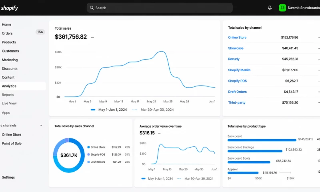The width and height of the screenshot is (320, 192).
Task: Click Mar 30–Apr 30 legend in average order chart
Action: pyautogui.click(x=195, y=178)
